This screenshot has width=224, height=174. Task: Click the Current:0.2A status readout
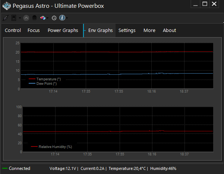tap(92, 168)
